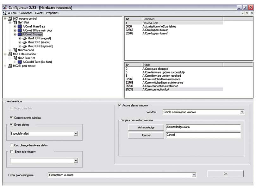Open the Commands menu
Viewport: 256px width, 190px height.
coord(26,13)
